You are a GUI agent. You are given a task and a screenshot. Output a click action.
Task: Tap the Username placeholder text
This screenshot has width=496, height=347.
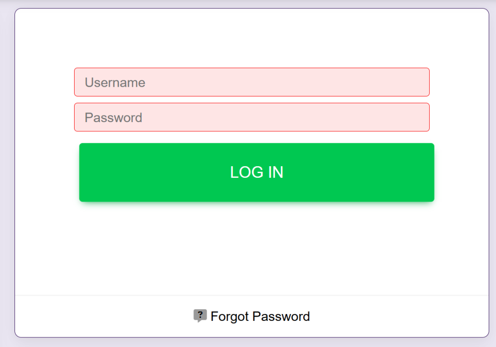[x=115, y=82]
